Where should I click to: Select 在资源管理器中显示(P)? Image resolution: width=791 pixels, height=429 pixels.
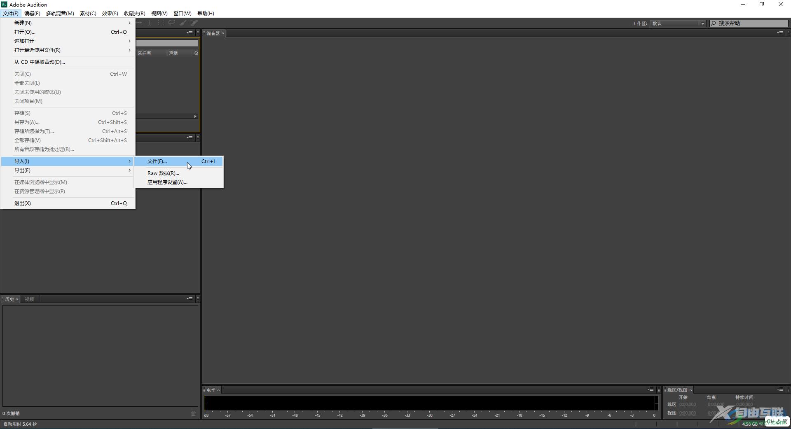pos(68,191)
